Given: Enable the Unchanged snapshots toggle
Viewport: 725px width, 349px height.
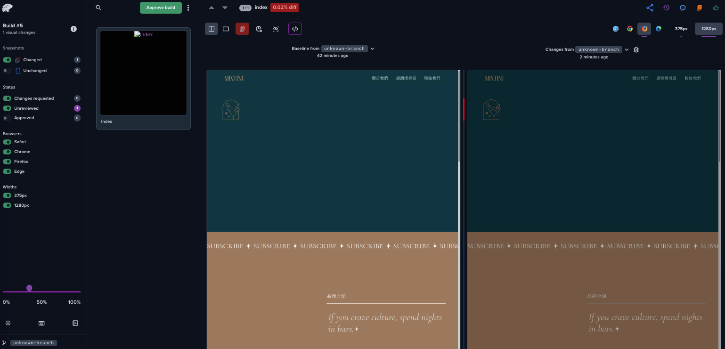Looking at the screenshot, I should tap(7, 71).
